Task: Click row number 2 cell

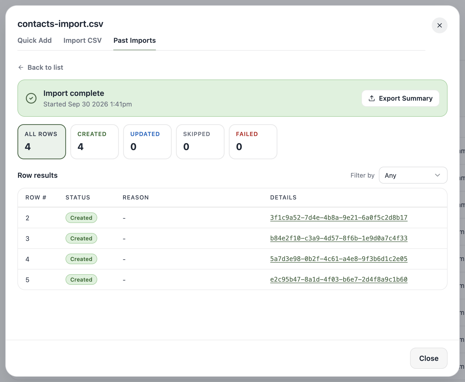Action: (x=27, y=218)
